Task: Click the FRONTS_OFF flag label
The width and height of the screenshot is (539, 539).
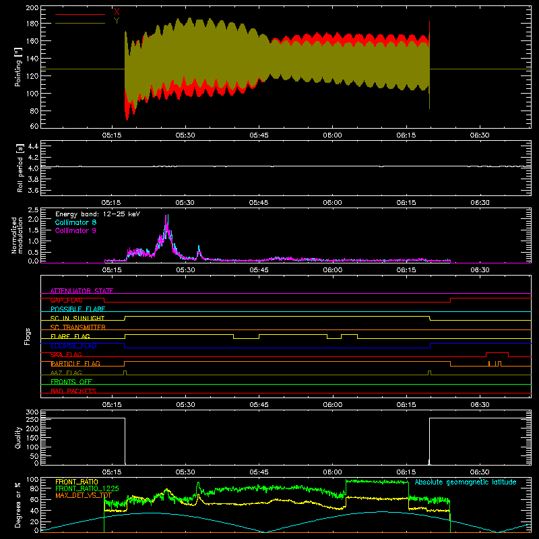Action: point(71,381)
